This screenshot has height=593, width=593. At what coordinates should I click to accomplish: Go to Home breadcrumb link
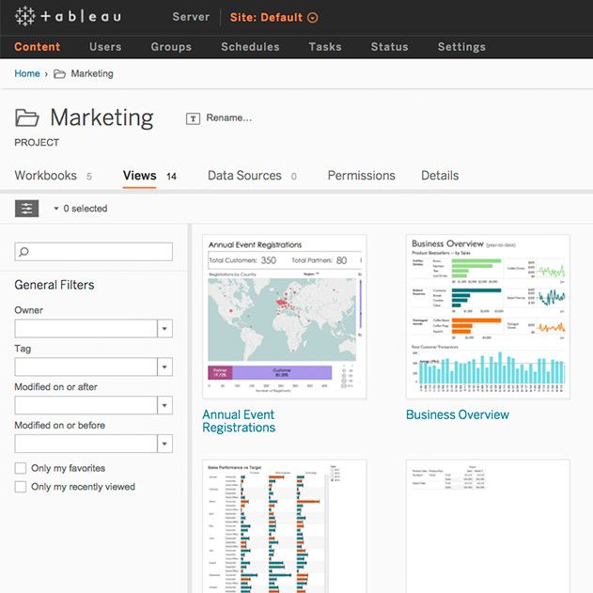[27, 73]
